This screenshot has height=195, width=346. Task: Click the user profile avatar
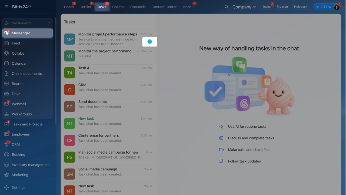(337, 7)
